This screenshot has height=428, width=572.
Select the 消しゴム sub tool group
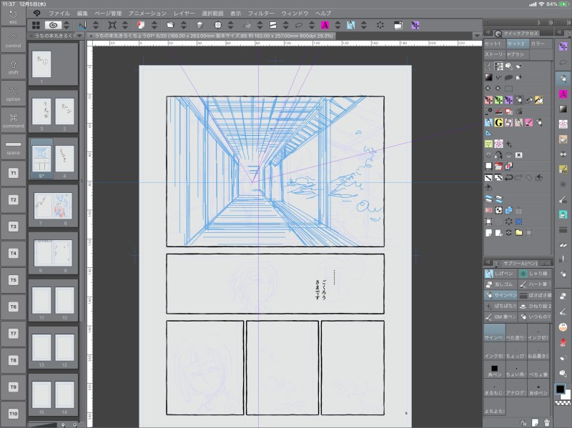(500, 284)
